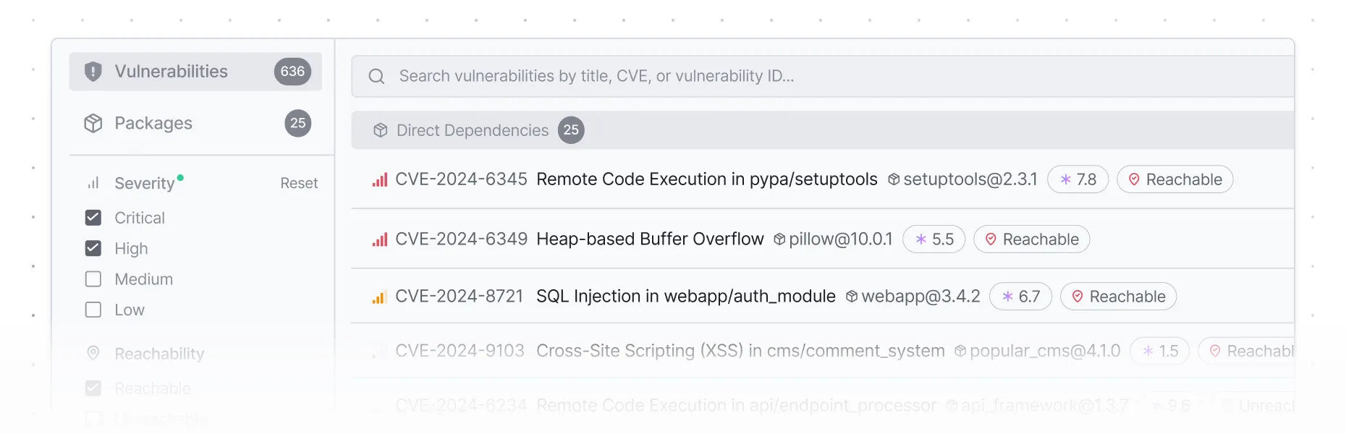Click the popular_cms@4.1.0 package name
The image size is (1346, 434).
1045,351
